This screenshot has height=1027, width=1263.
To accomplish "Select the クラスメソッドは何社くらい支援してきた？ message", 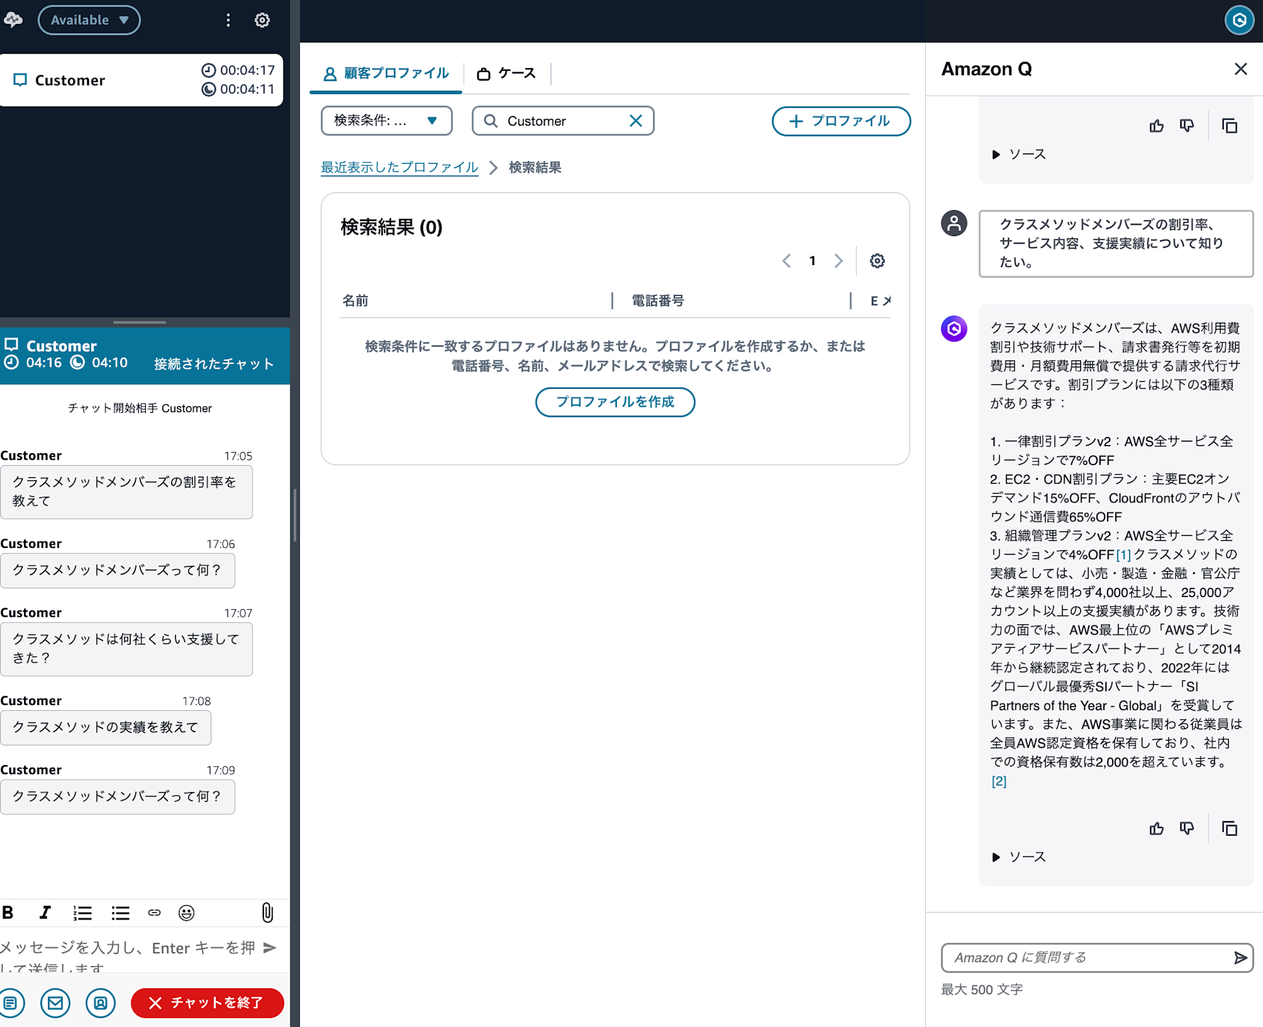I will [126, 649].
